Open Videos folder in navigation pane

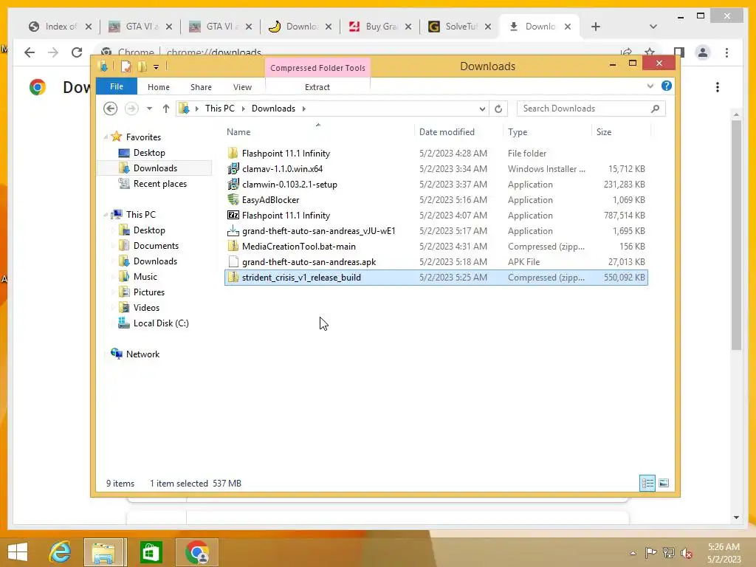[x=146, y=308]
